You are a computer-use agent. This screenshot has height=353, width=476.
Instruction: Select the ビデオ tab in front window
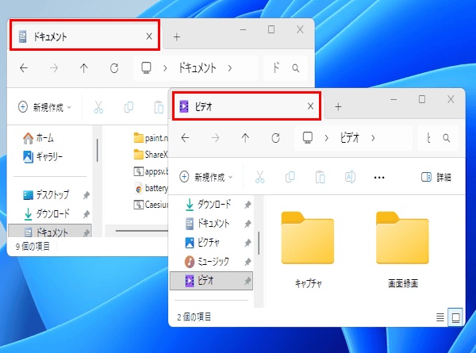247,106
